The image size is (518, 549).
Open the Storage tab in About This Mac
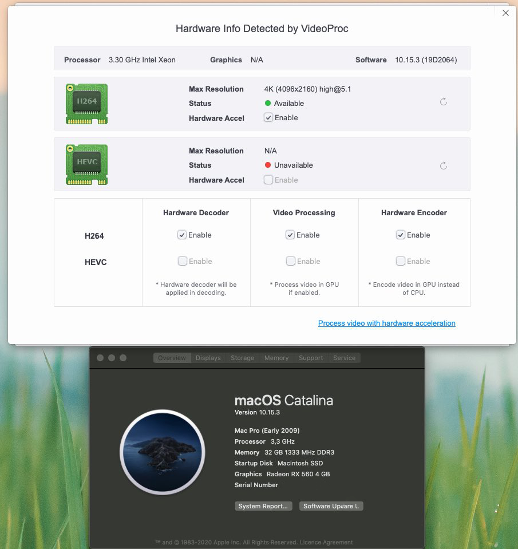coord(242,358)
